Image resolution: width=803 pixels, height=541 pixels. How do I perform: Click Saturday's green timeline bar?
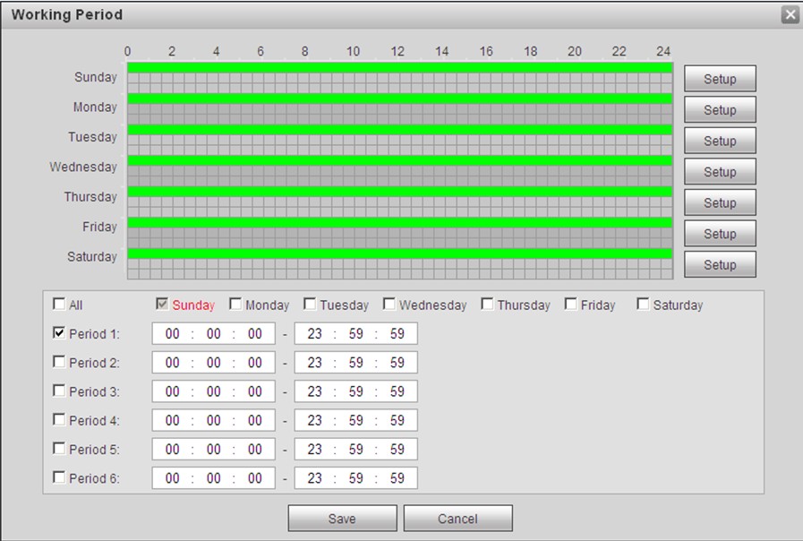click(400, 253)
